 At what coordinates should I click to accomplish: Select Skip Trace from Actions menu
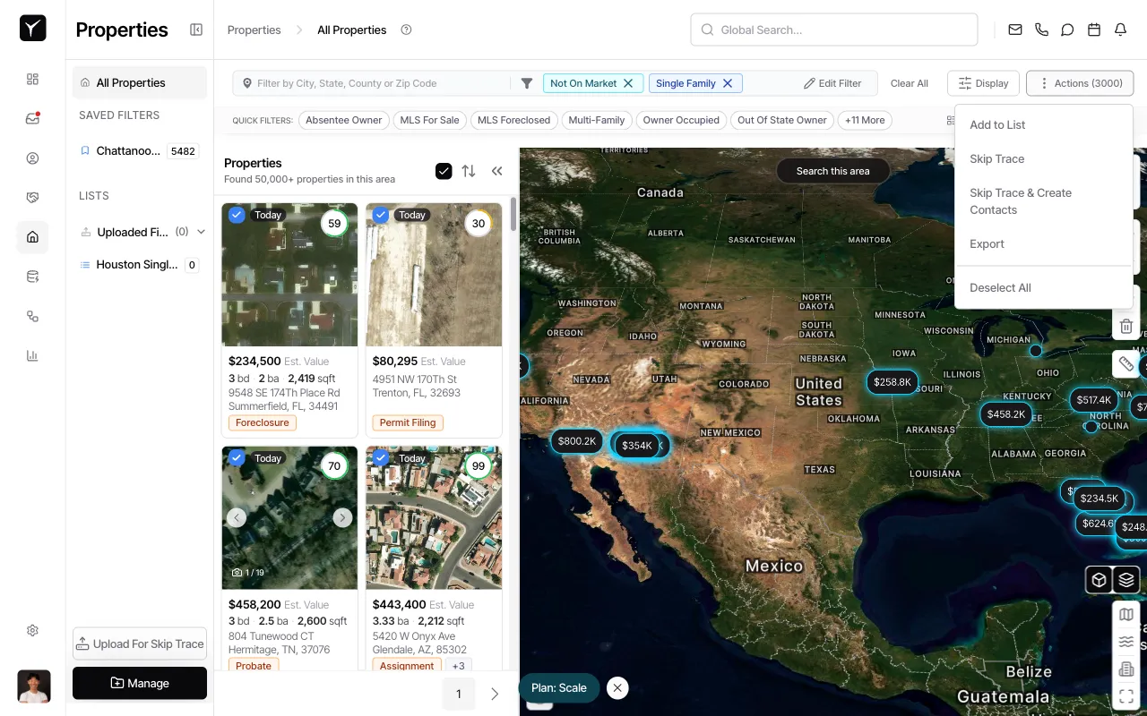click(x=996, y=158)
